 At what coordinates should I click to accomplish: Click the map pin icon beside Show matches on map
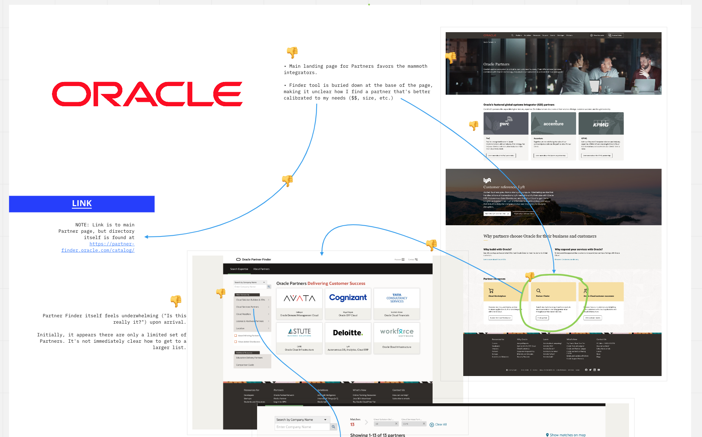click(547, 435)
